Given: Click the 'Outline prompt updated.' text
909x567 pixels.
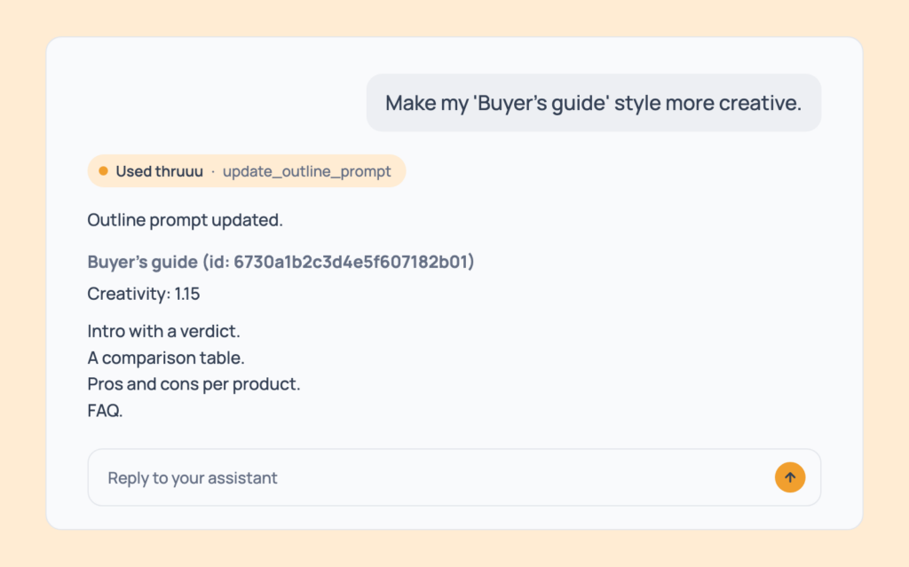Looking at the screenshot, I should pos(185,220).
